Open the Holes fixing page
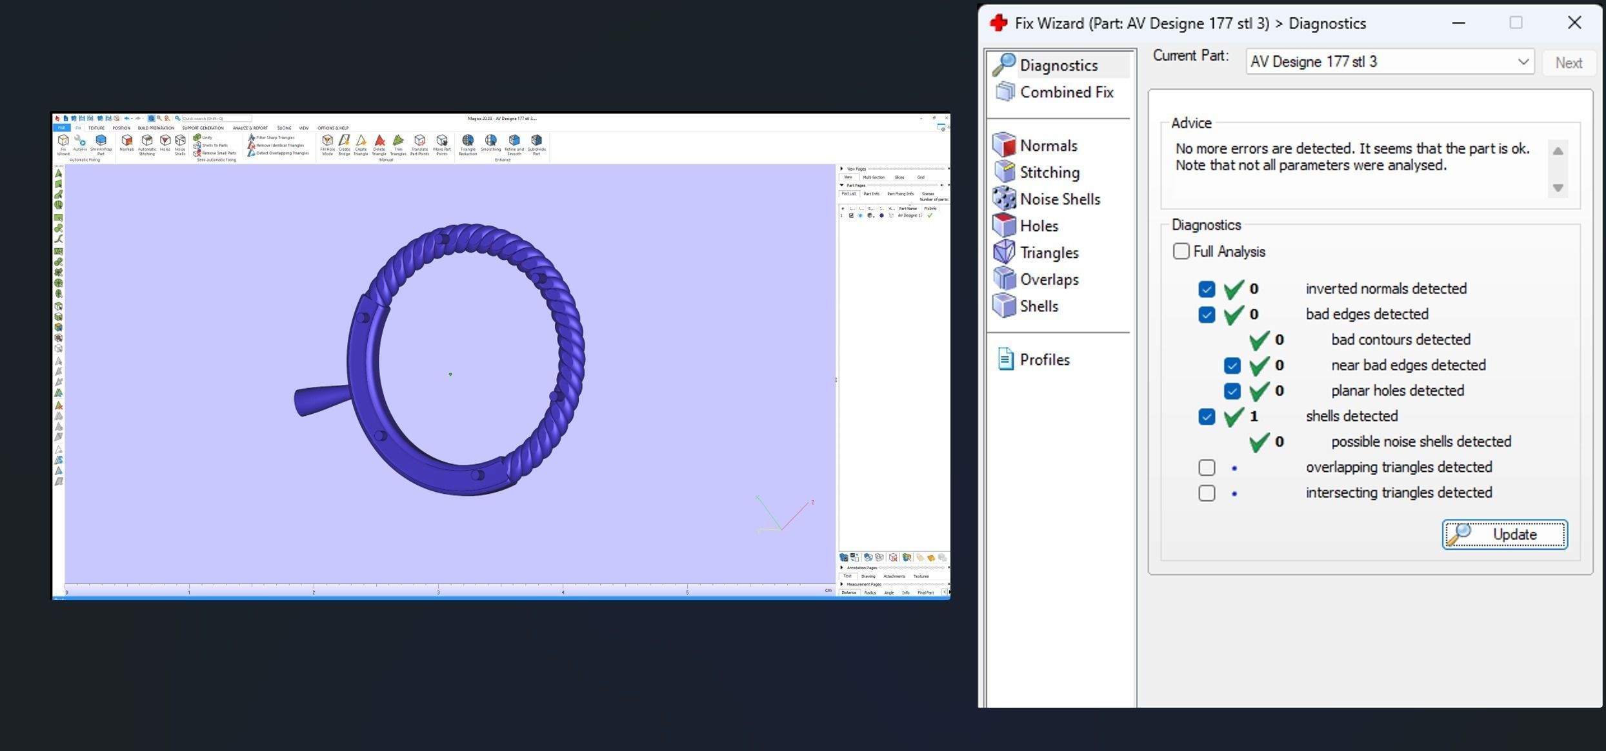This screenshot has width=1606, height=751. click(x=1038, y=226)
